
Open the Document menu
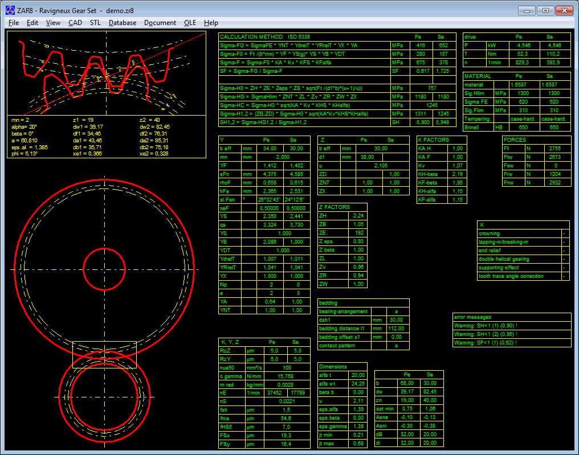pyautogui.click(x=160, y=23)
